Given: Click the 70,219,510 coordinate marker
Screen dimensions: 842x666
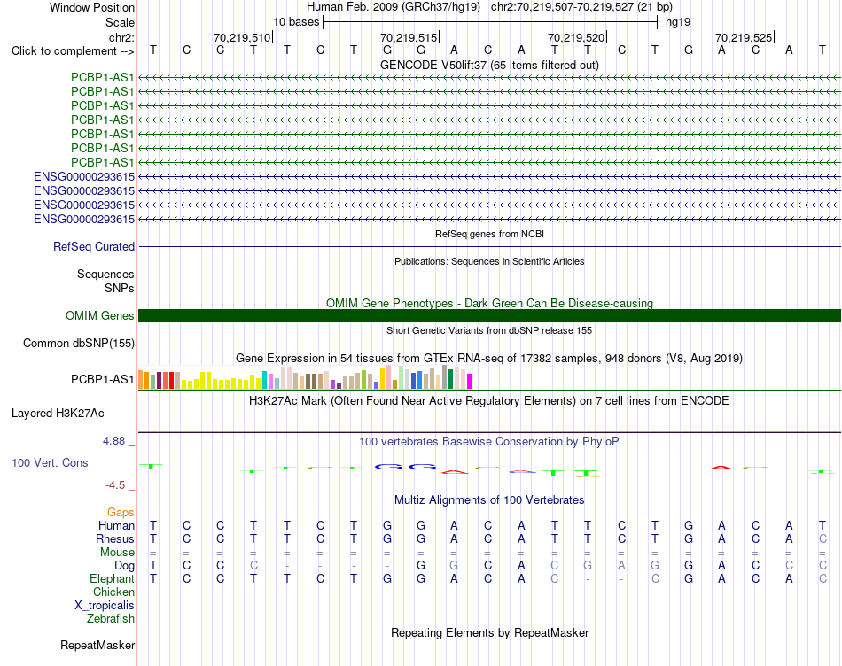Looking at the screenshot, I should tap(242, 37).
